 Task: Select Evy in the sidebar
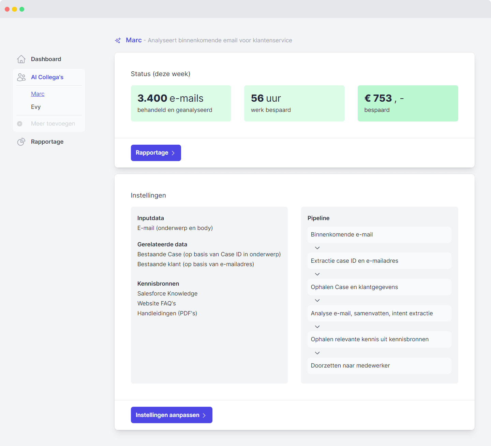coord(36,107)
